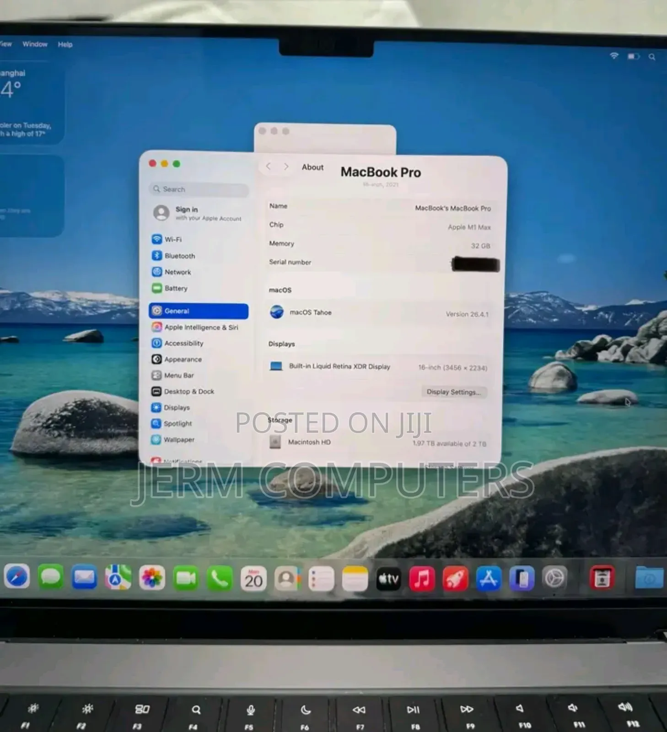Click the Macintosh HD storage row
667x732 pixels.
click(x=378, y=442)
